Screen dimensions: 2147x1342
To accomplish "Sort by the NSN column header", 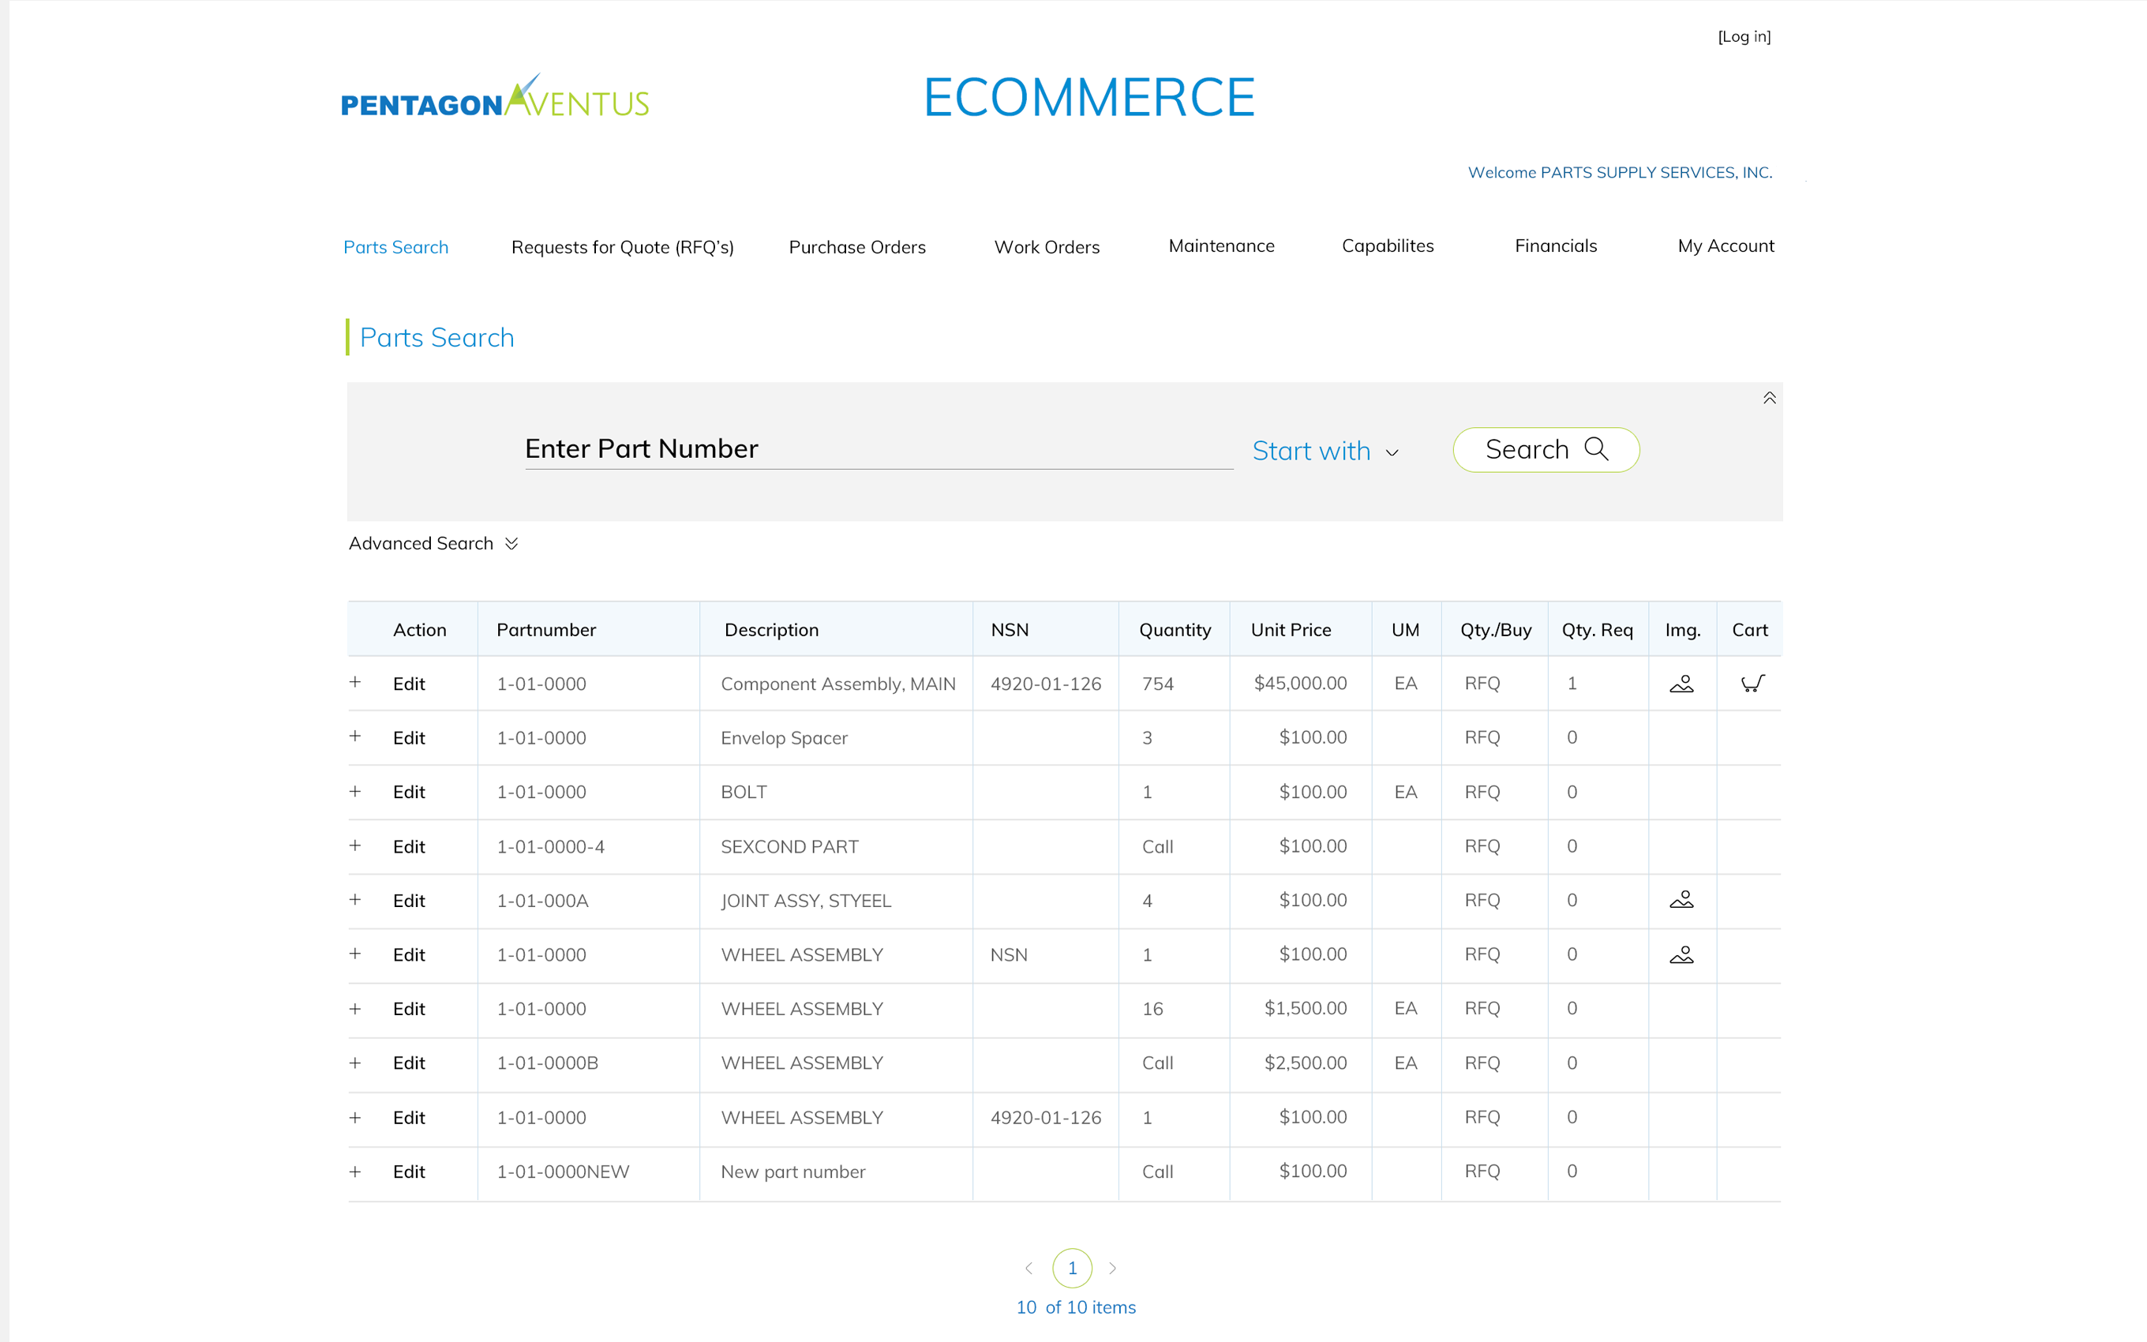I will (1010, 630).
